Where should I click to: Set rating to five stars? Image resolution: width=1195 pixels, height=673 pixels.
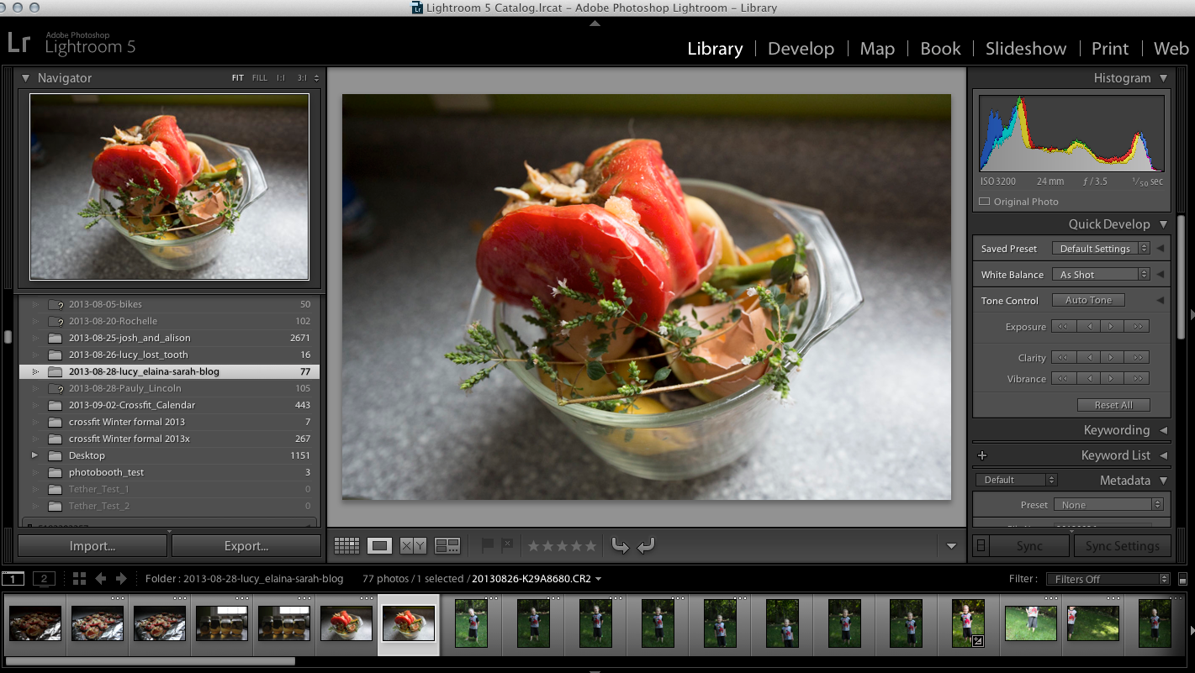click(x=590, y=546)
